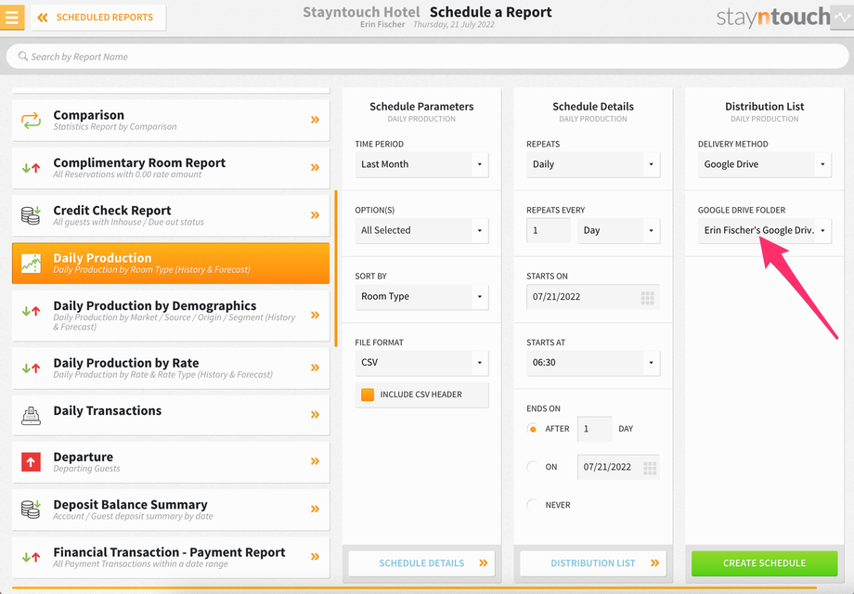Screen dimensions: 854x594
Task: Click chevron arrow on Complimentary Room Report row
Action: point(315,168)
